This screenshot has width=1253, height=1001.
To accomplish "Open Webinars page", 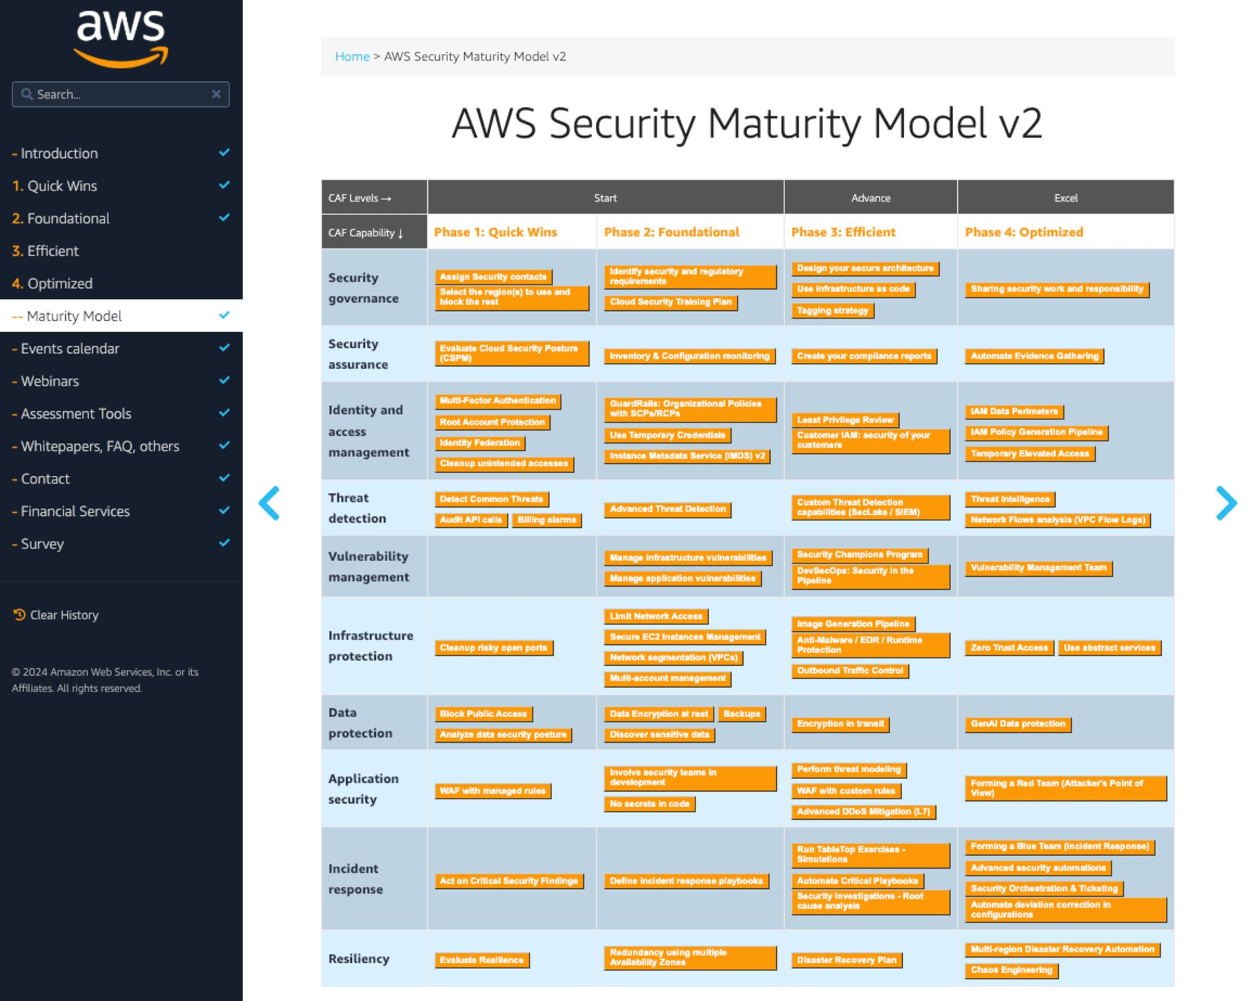I will pyautogui.click(x=121, y=381).
